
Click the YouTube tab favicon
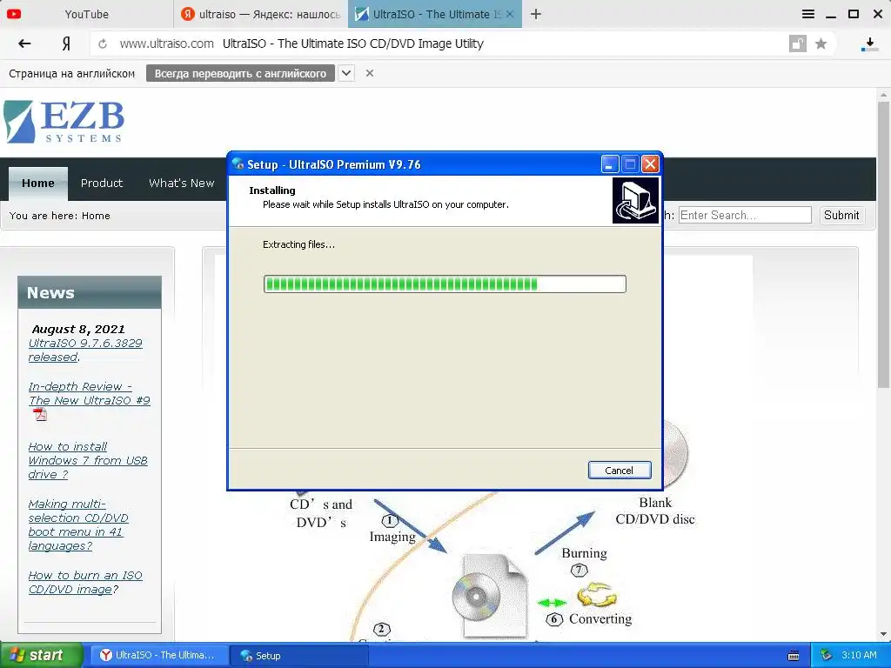pyautogui.click(x=14, y=14)
